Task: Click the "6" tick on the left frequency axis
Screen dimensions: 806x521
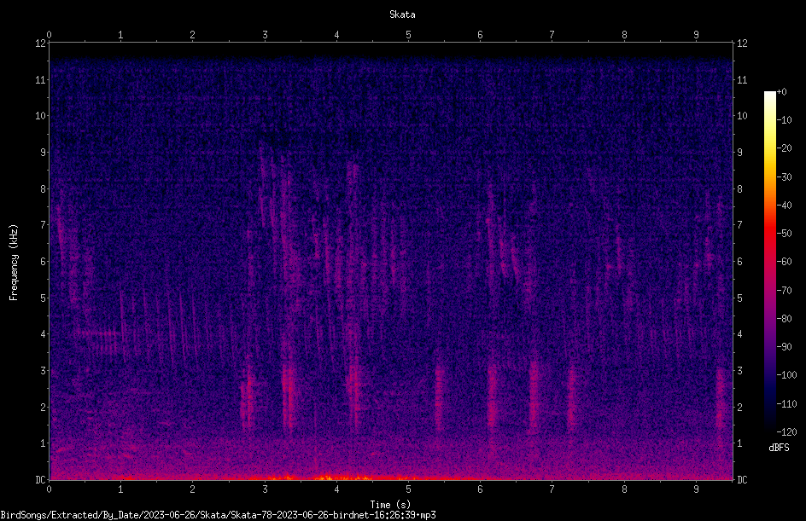Action: click(43, 261)
